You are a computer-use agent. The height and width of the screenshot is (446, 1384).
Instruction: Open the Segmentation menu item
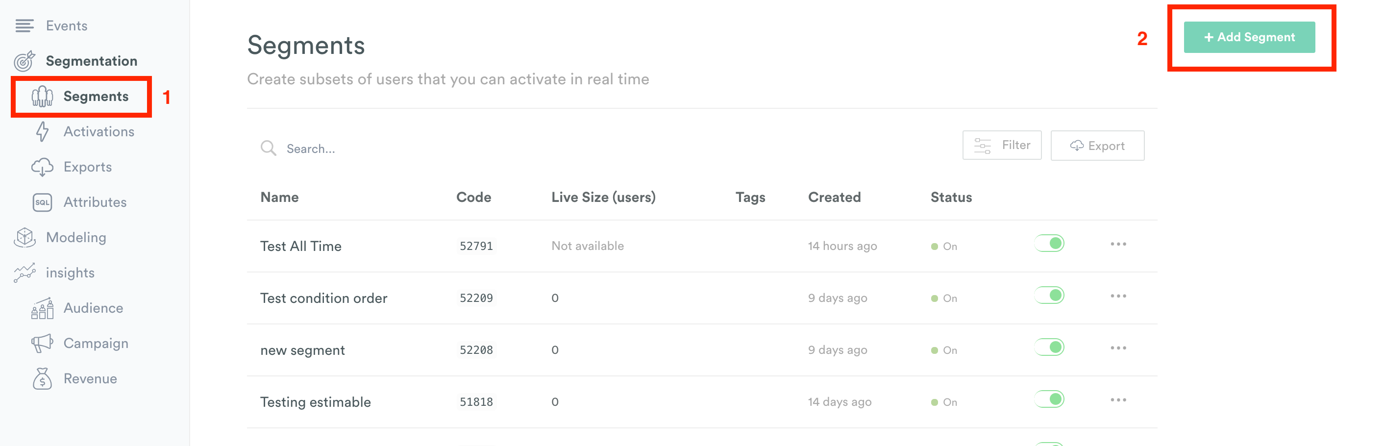pyautogui.click(x=91, y=61)
